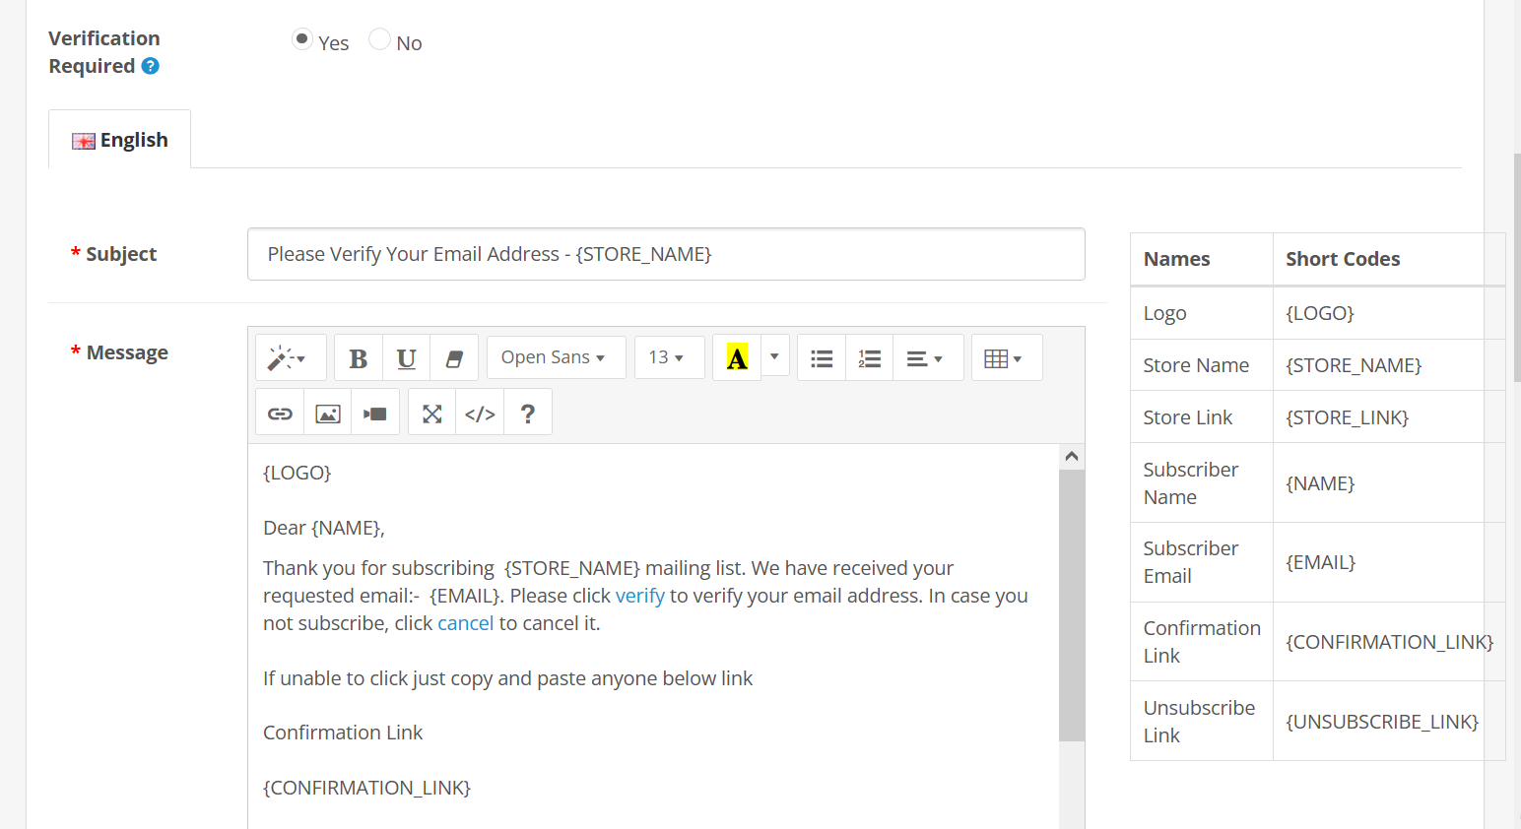Select Yes for Verification Required
Image resolution: width=1521 pixels, height=829 pixels.
pos(302,39)
